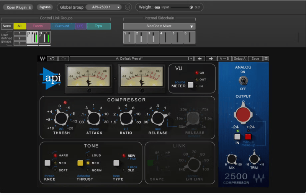
Task: Click the L/R LINK percent knob
Action: (x=193, y=164)
